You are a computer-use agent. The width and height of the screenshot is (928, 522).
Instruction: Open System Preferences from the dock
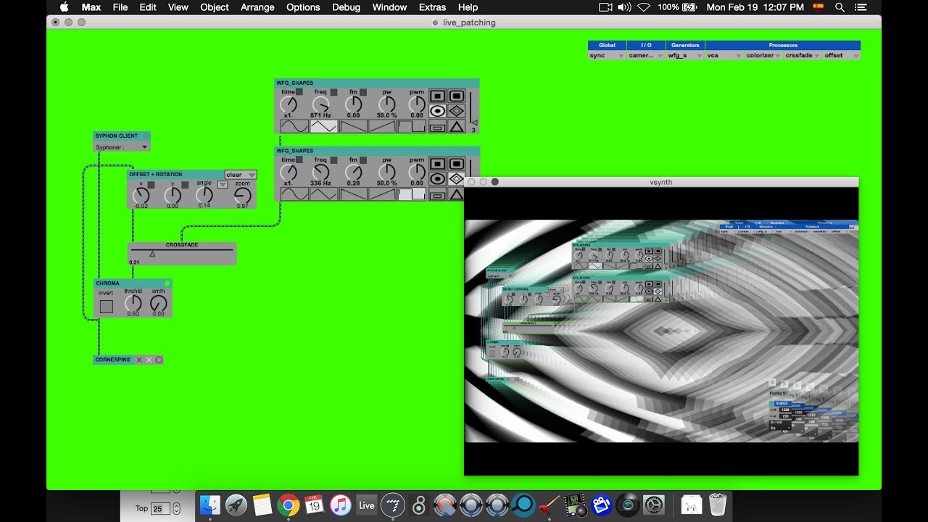coord(654,505)
